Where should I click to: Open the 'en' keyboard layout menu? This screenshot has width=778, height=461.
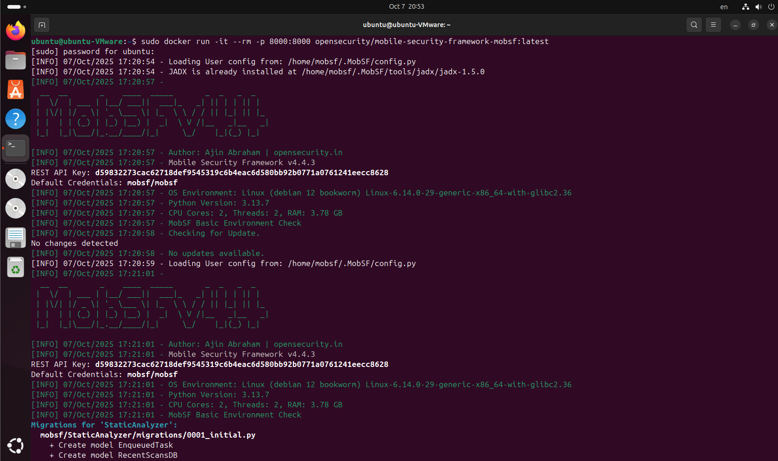point(724,7)
